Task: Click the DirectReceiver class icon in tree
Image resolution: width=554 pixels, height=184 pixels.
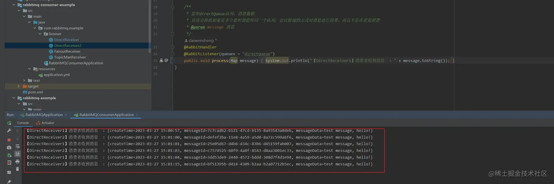Action: point(51,40)
